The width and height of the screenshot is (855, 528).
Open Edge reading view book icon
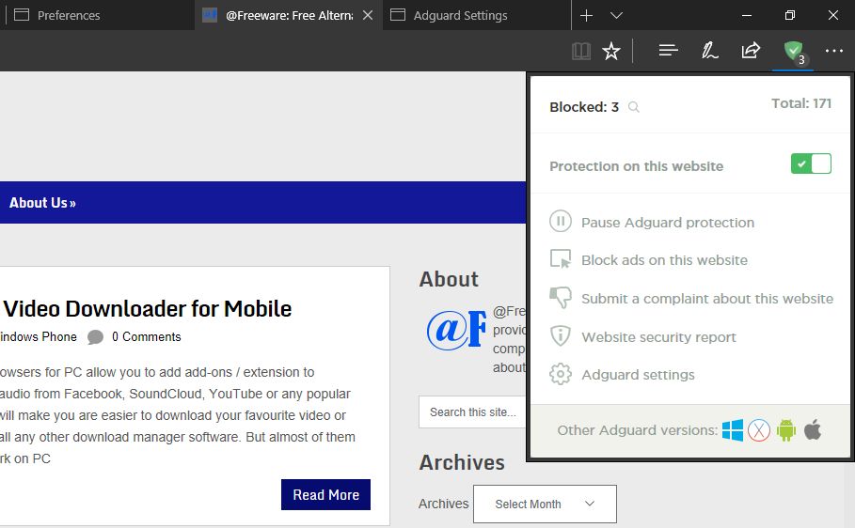[581, 51]
